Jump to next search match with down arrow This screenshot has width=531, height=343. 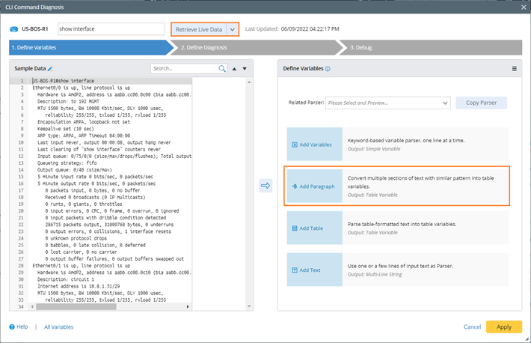(x=245, y=69)
